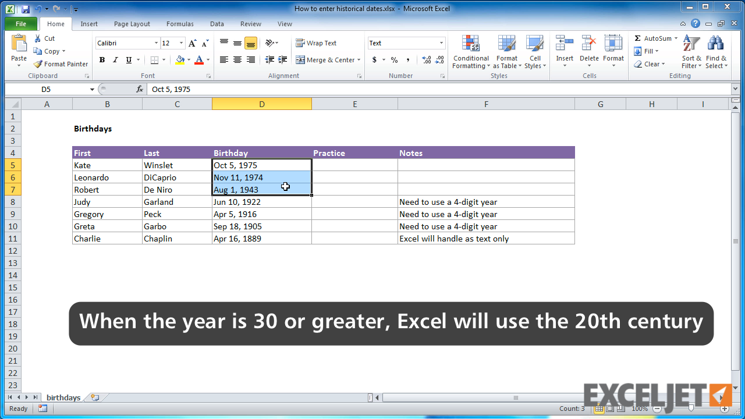Click the green File button

click(21, 24)
